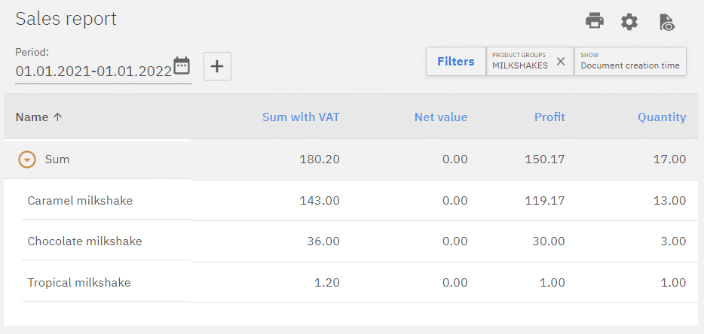Select the Chocolate milkshake row
The image size is (704, 334).
[x=84, y=241]
